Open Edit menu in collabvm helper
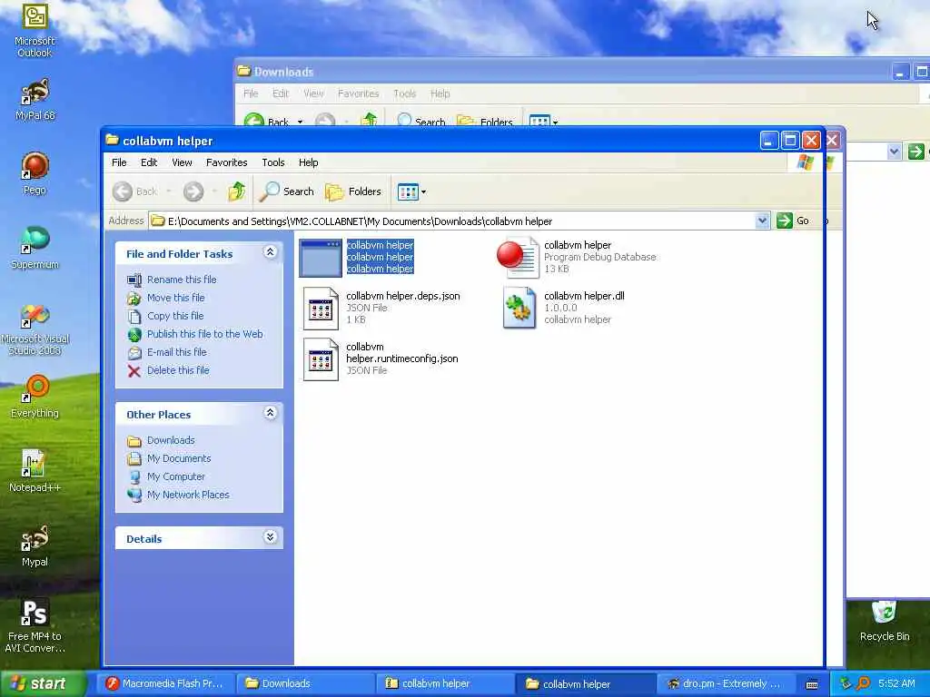Image resolution: width=930 pixels, height=697 pixels. 149,162
